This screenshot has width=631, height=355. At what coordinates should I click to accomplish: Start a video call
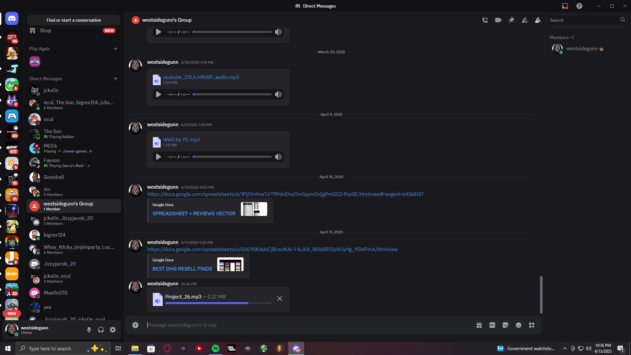(498, 20)
